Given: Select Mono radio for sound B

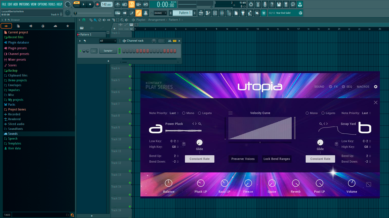Looking at the screenshot, I should click(307, 113).
